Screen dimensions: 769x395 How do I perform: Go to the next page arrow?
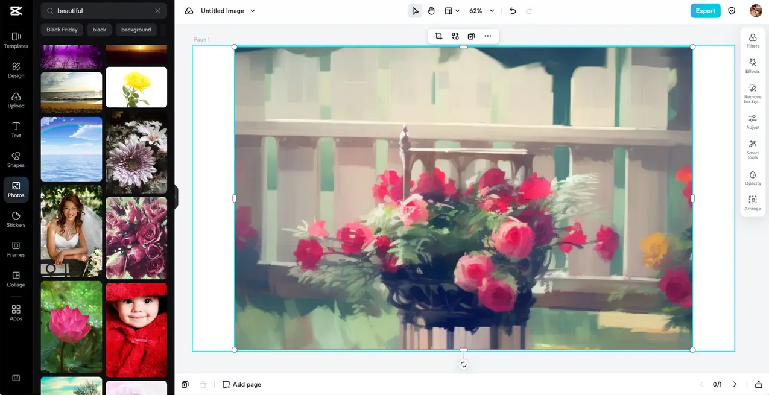[x=735, y=384]
